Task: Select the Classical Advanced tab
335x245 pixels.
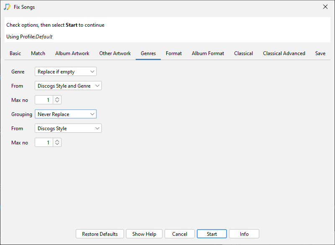Action: coord(284,53)
